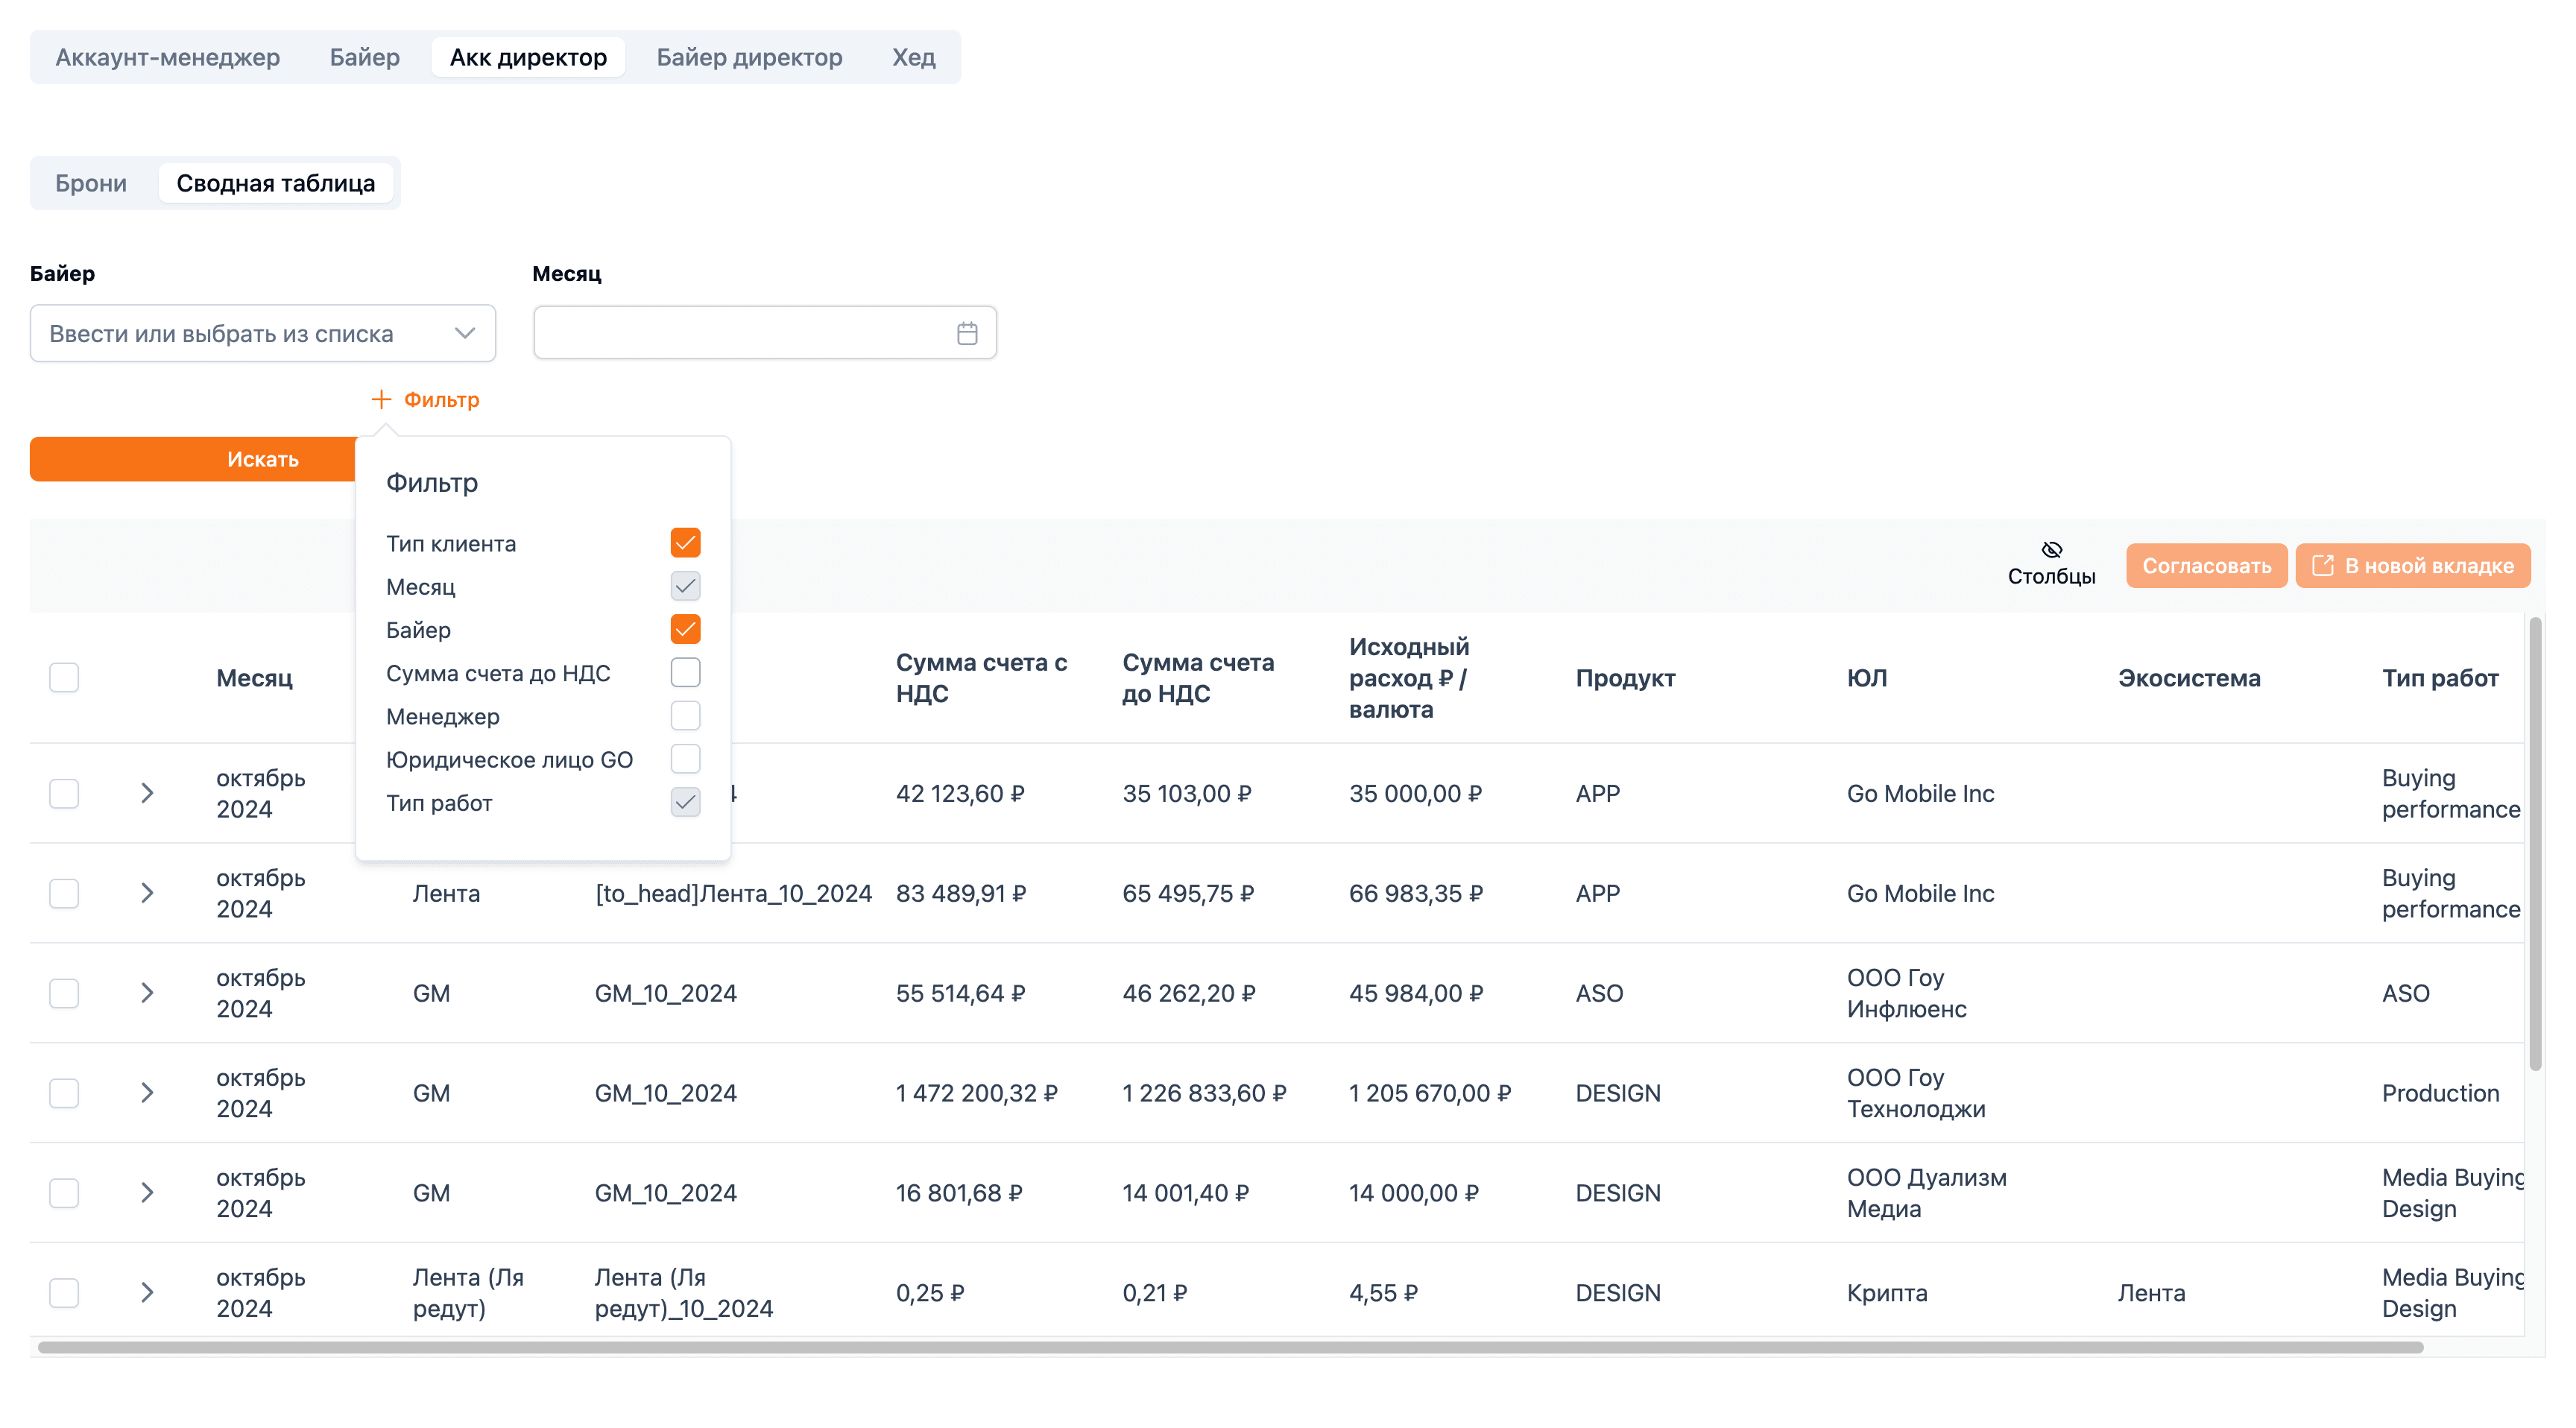Screen dimensions: 2576x1428
Task: Click the Согласовать button
Action: tap(2206, 566)
